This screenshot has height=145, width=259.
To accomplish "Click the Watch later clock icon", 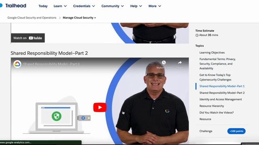I will click(163, 63).
